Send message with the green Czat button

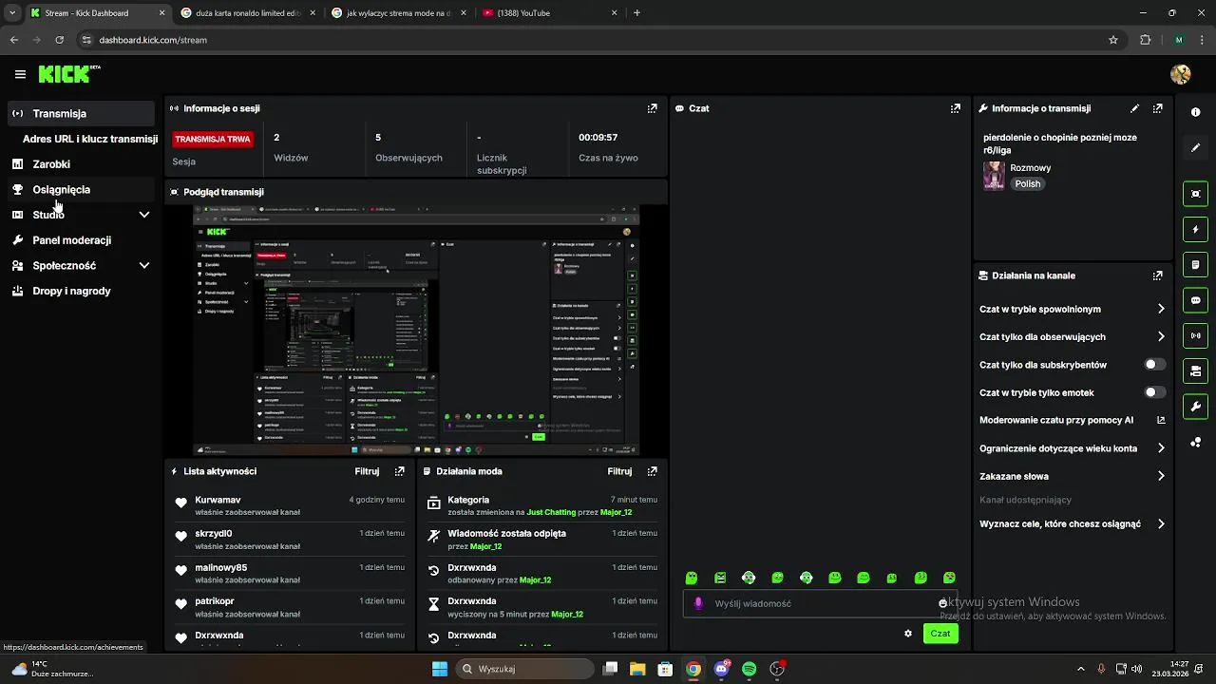click(x=940, y=634)
